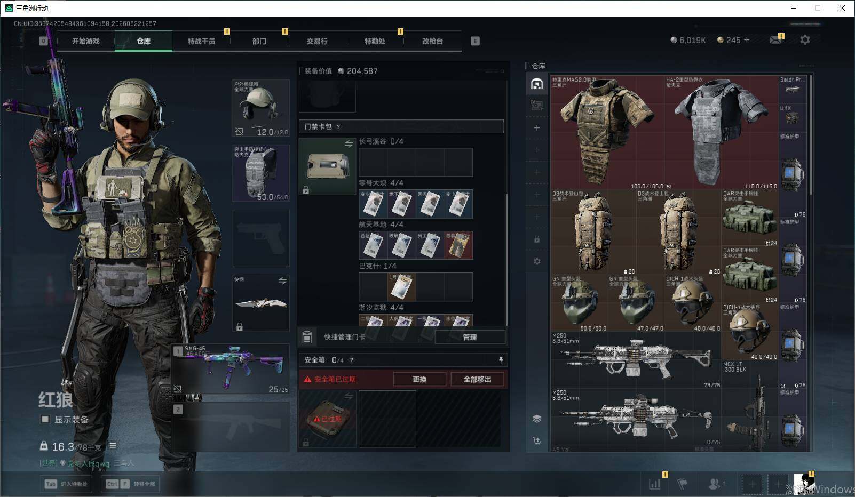This screenshot has height=497, width=855.
Task: Add a page with the bright warehouse sidebar plus
Action: (x=537, y=128)
